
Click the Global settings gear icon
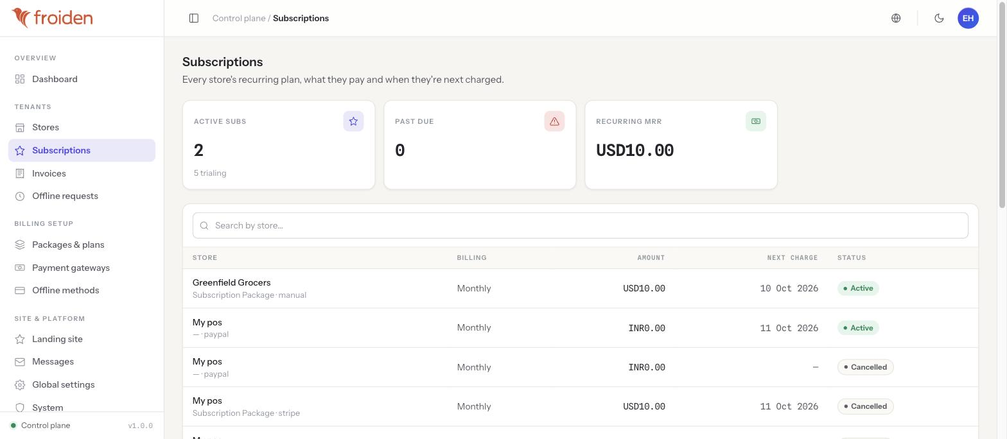click(20, 385)
